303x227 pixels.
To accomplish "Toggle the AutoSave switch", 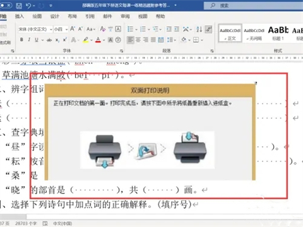I will click(6, 6).
